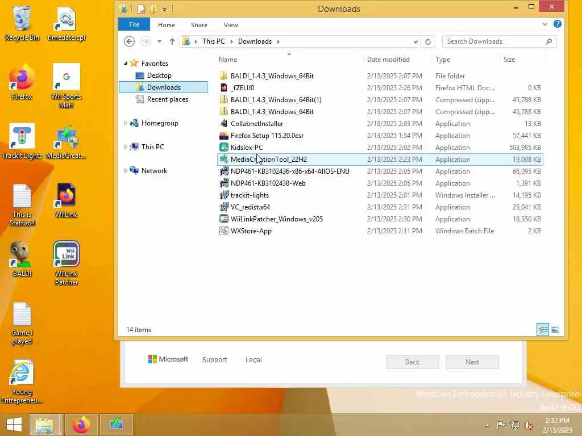
Task: Launch the Trackit Lights desktop shortcut
Action: [x=22, y=141]
